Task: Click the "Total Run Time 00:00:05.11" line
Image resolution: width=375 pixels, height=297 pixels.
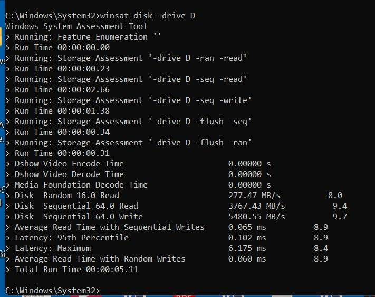Action: [x=76, y=270]
